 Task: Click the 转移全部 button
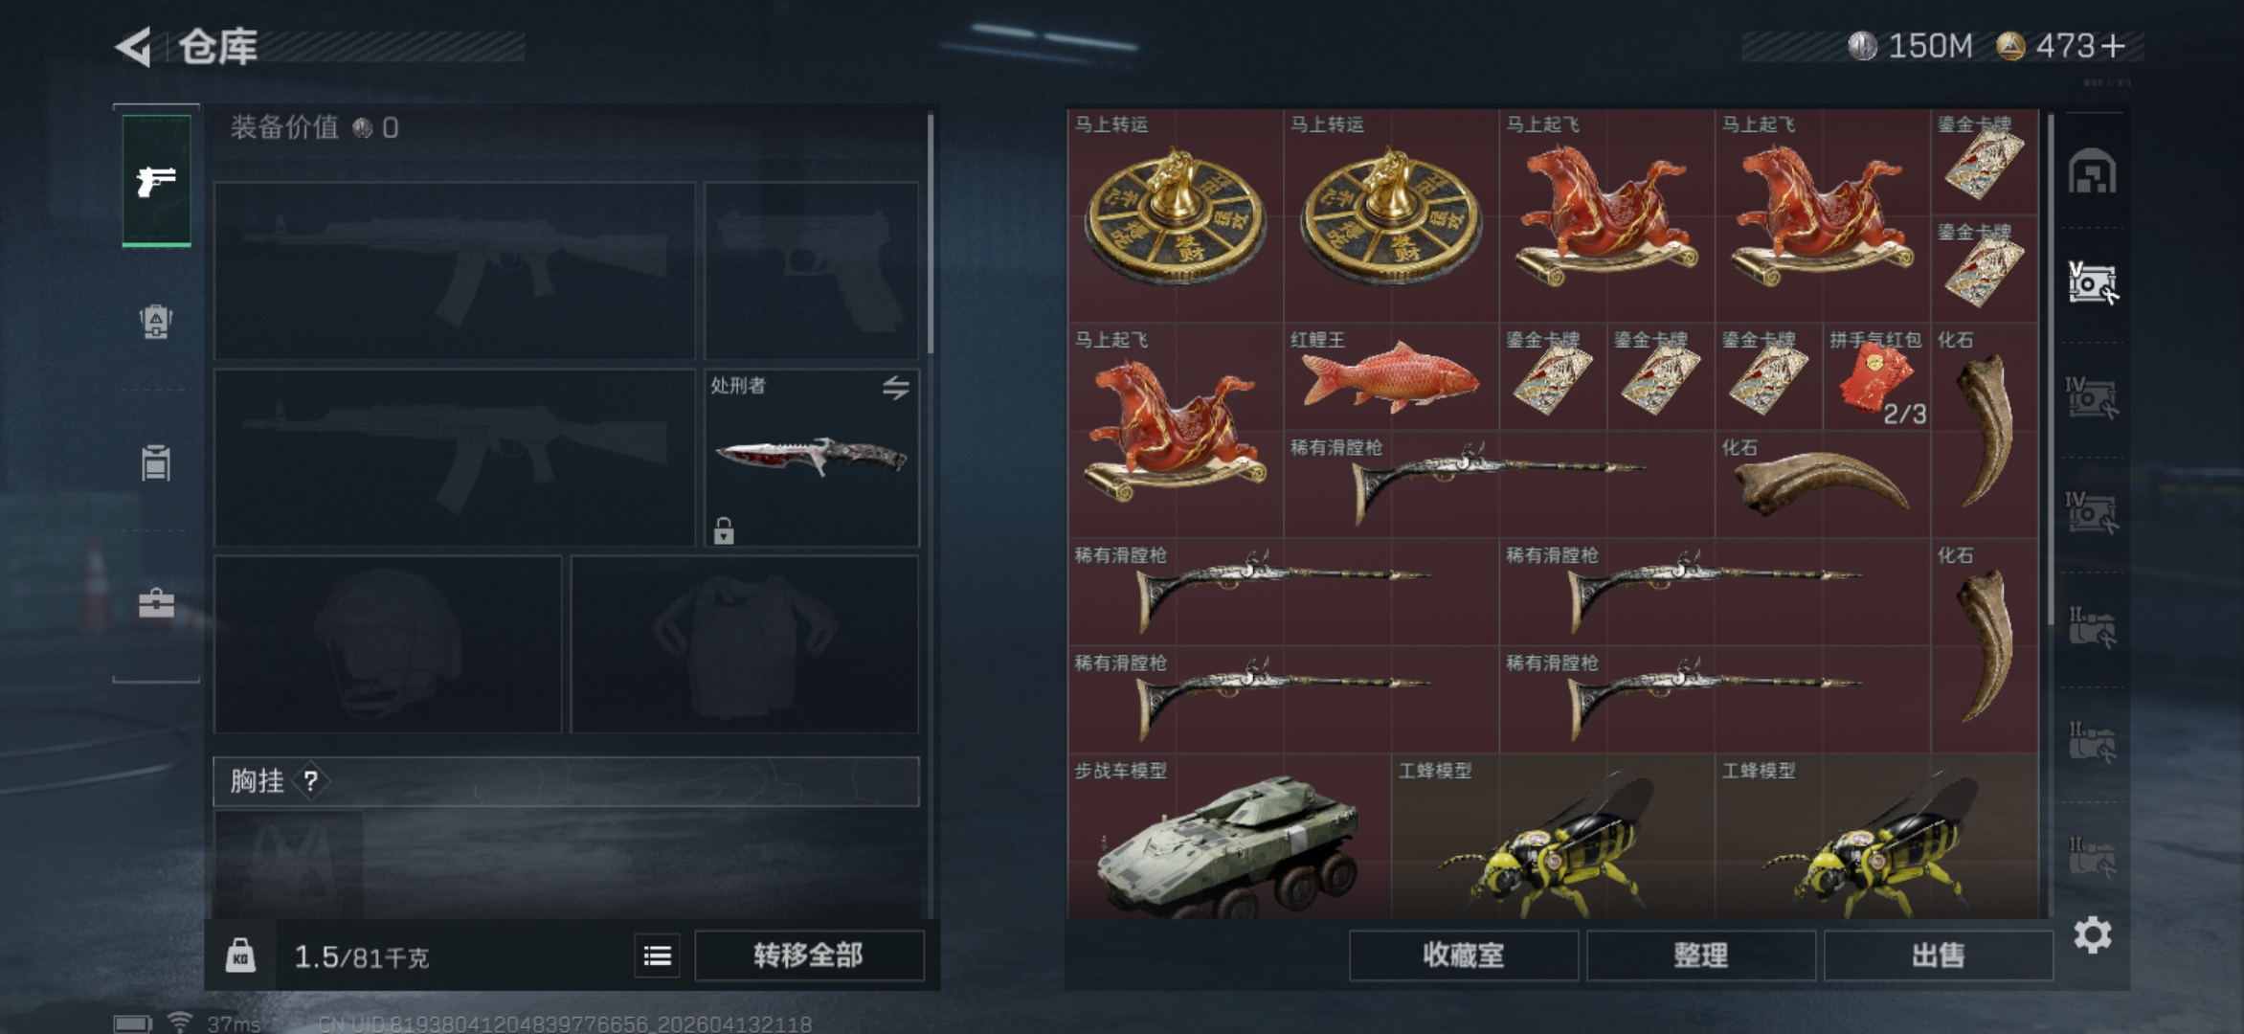[x=809, y=955]
